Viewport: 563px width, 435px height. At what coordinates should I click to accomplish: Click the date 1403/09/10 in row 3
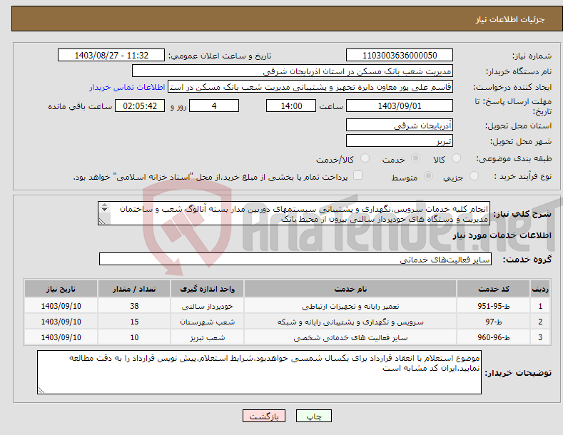[x=61, y=338]
